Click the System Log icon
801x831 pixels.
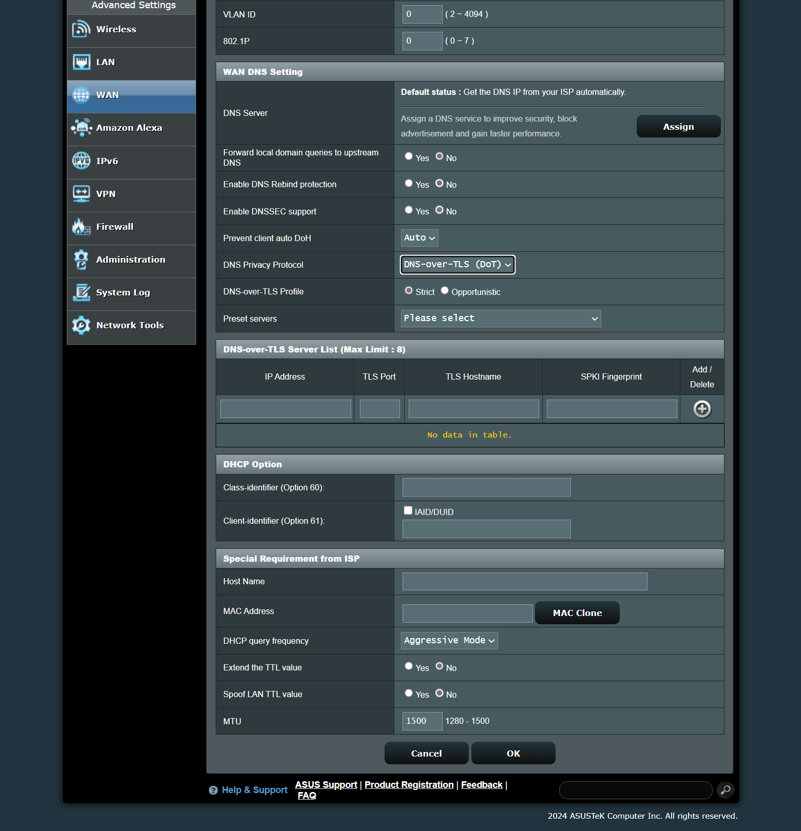81,292
